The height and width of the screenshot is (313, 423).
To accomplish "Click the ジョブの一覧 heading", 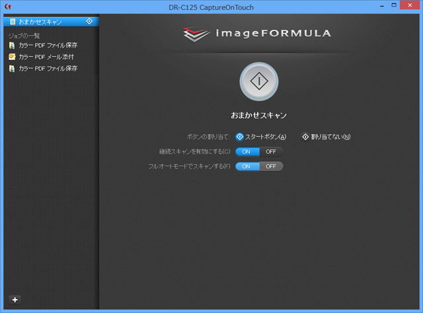I will tap(24, 36).
